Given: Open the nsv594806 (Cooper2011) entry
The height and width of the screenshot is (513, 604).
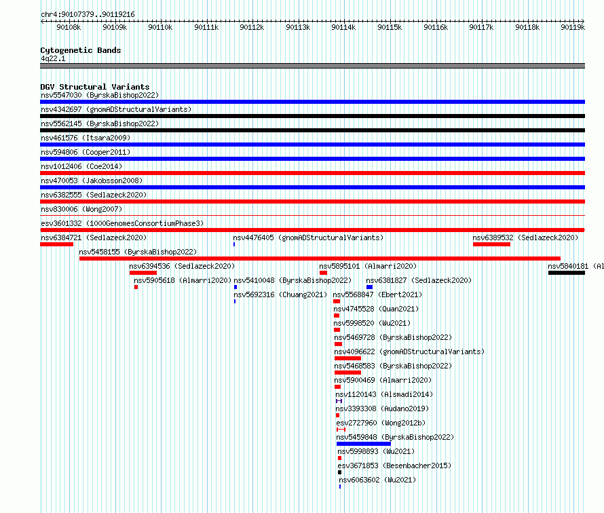Looking at the screenshot, I should coord(86,152).
